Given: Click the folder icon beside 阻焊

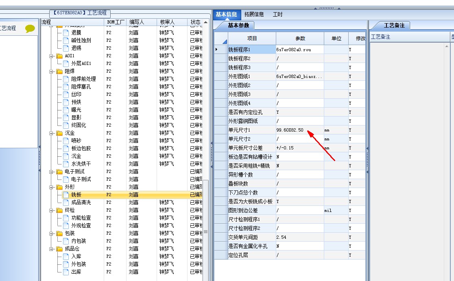Looking at the screenshot, I should 59,71.
